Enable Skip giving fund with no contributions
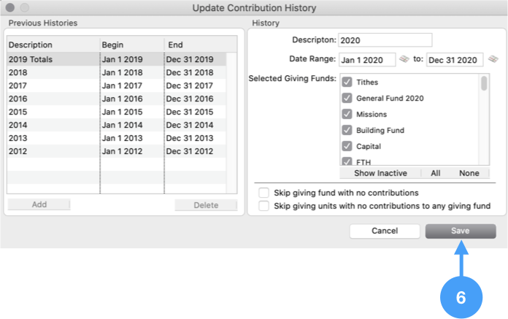This screenshot has height=319, width=508. 264,193
